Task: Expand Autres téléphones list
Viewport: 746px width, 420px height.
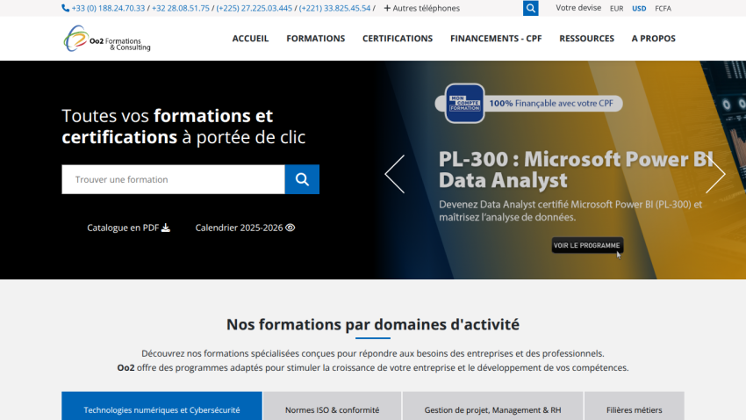Action: pyautogui.click(x=421, y=8)
